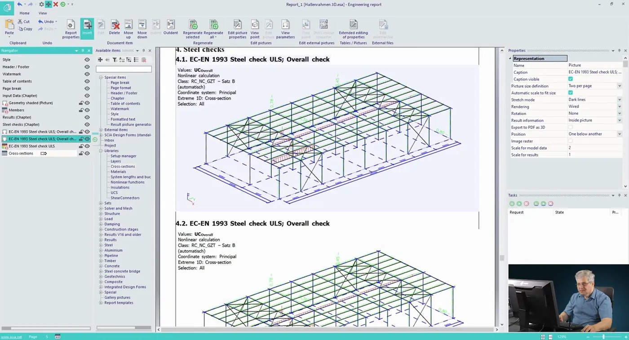Click the Scale for model data value
This screenshot has height=340, width=629.
click(x=594, y=148)
